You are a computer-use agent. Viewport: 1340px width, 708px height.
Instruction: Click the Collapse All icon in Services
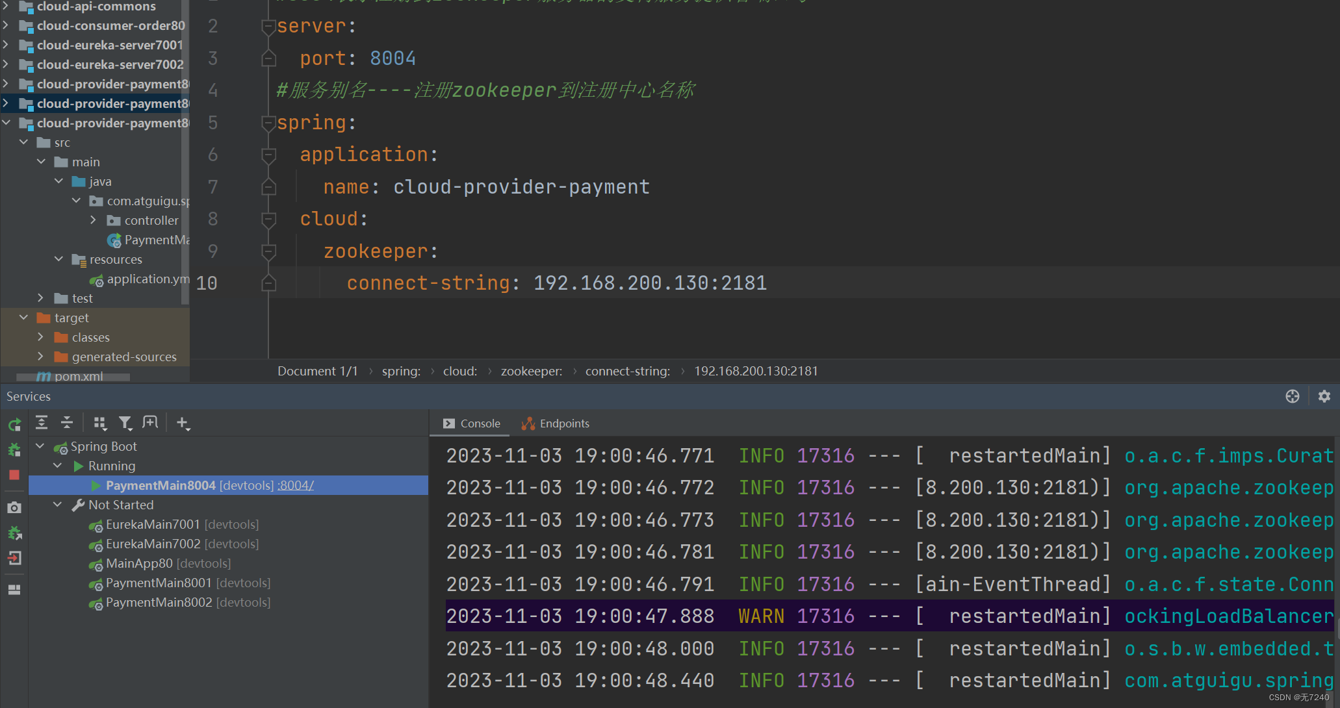coord(67,423)
